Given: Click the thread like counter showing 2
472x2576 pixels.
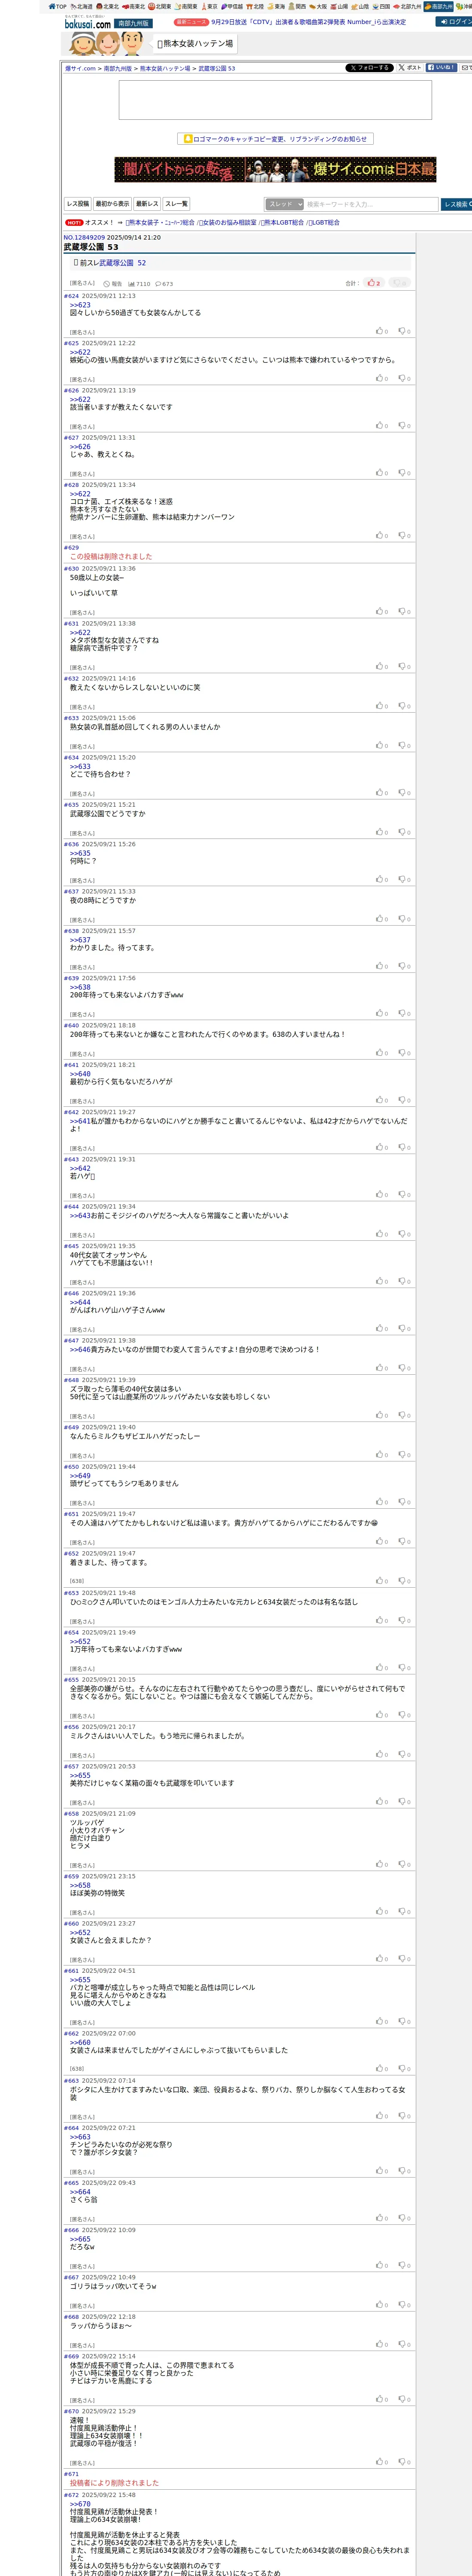Looking at the screenshot, I should [x=374, y=283].
